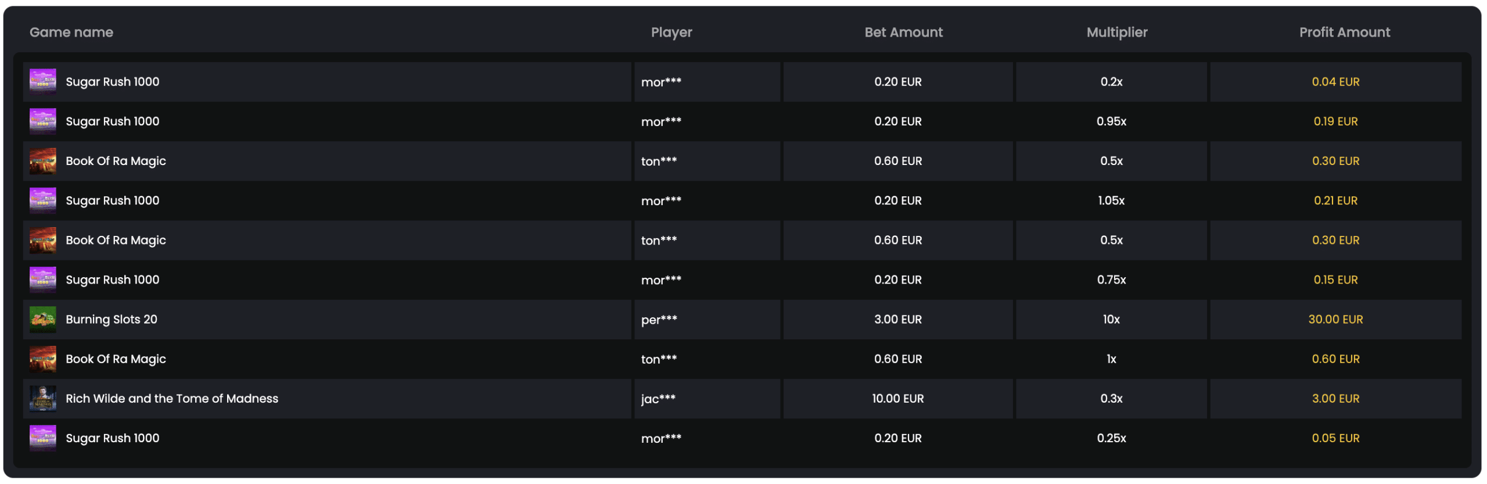Image resolution: width=1487 pixels, height=484 pixels.
Task: Click the 10.00 EUR bet amount
Action: (x=897, y=399)
